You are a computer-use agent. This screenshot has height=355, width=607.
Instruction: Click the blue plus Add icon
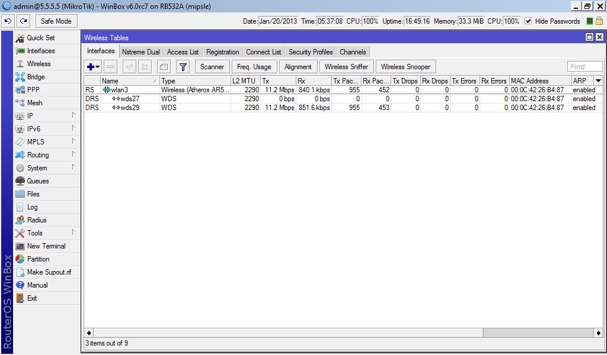click(90, 67)
